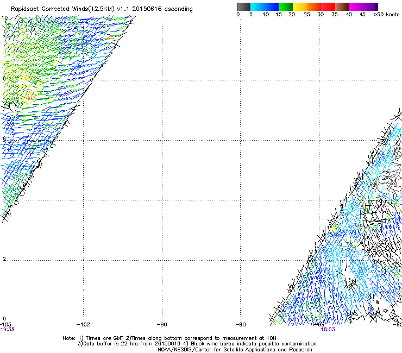
Task: Click the NOAA/NESDIS credit line
Action: point(235,350)
